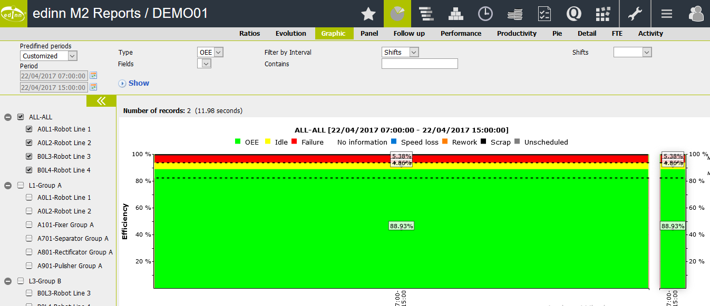The height and width of the screenshot is (306, 710).
Task: Switch to the Detail tab
Action: click(x=587, y=33)
